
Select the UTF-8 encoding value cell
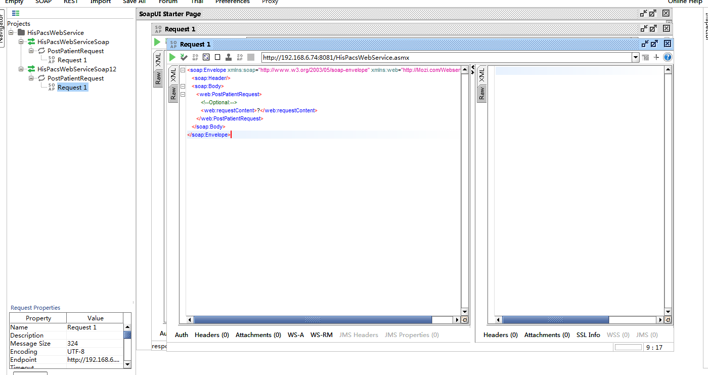[95, 352]
